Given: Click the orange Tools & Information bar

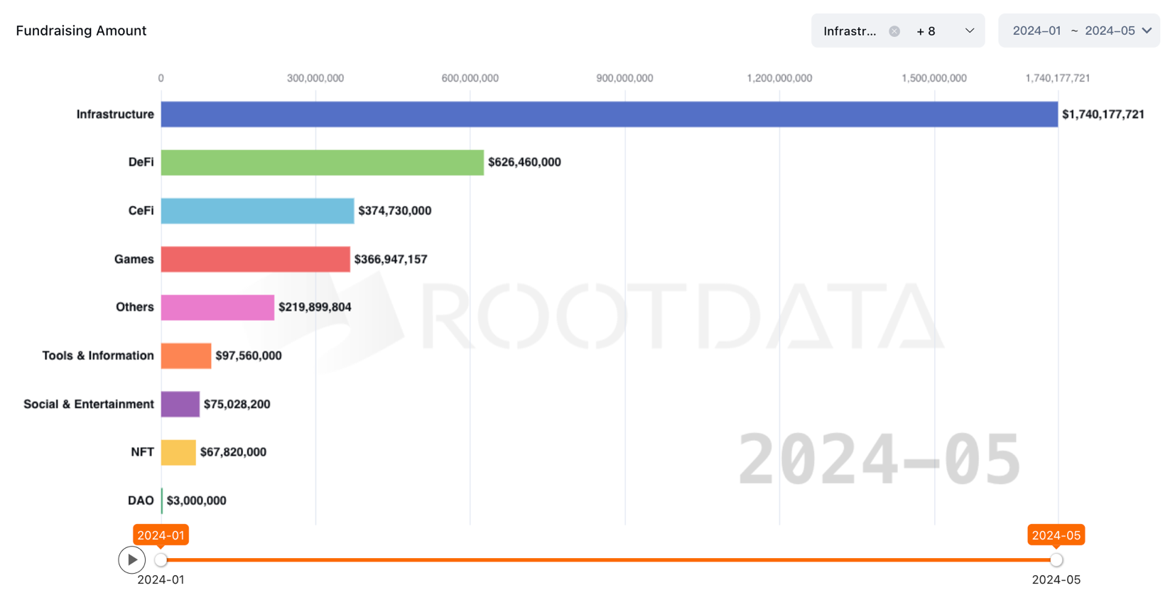Looking at the screenshot, I should [x=186, y=356].
